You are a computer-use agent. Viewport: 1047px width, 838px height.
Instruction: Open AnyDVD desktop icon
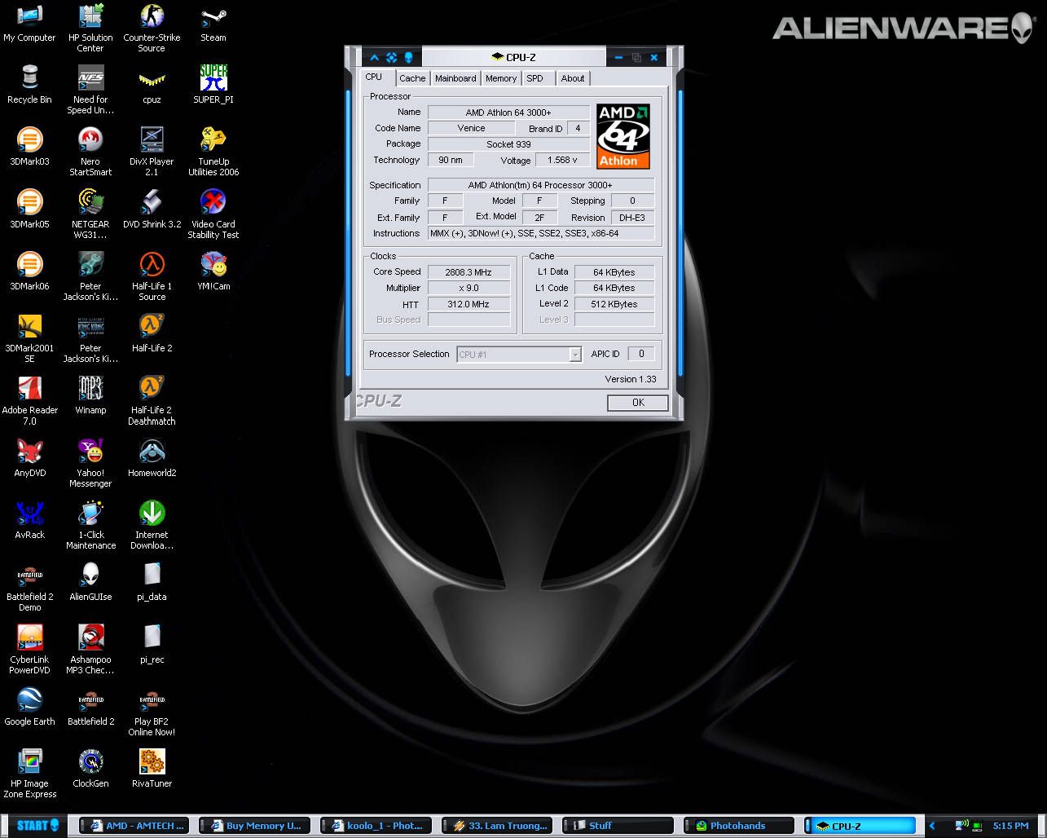(x=29, y=457)
